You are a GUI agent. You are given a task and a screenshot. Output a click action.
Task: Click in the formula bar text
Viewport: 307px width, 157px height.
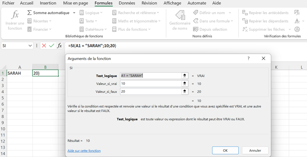coord(92,46)
